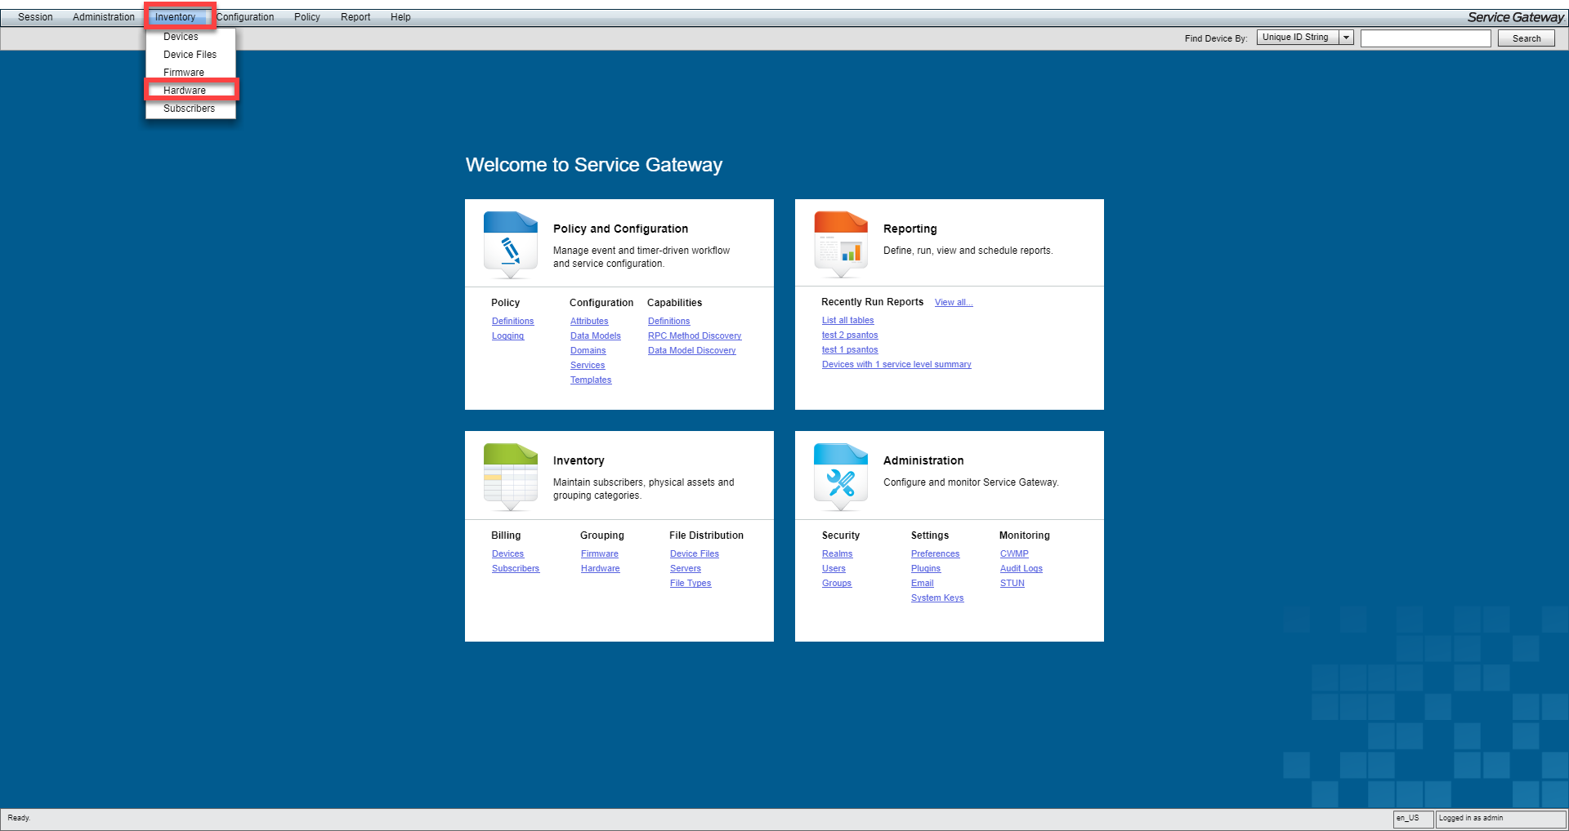Open Devices with 1 service level summary report

pyautogui.click(x=896, y=365)
